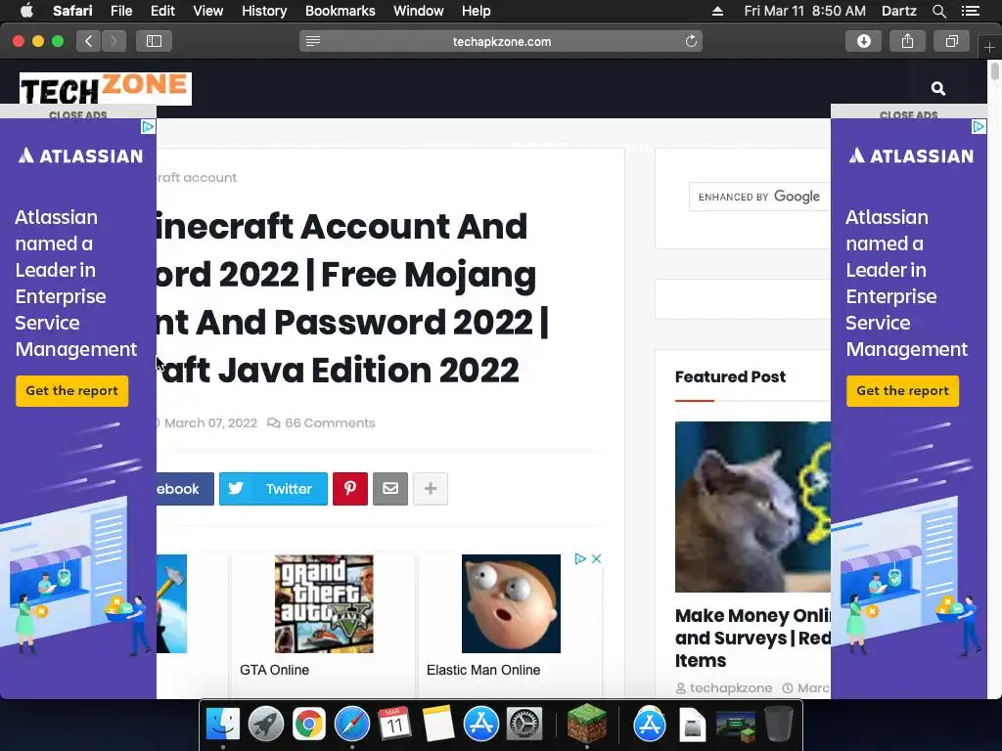The width and height of the screenshot is (1002, 751).
Task: Click Safari's forward navigation arrow
Action: point(114,41)
